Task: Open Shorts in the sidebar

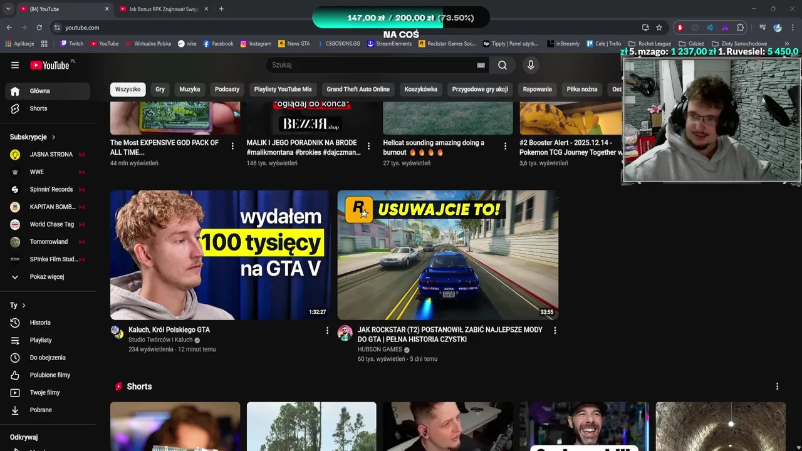Action: 48,108
